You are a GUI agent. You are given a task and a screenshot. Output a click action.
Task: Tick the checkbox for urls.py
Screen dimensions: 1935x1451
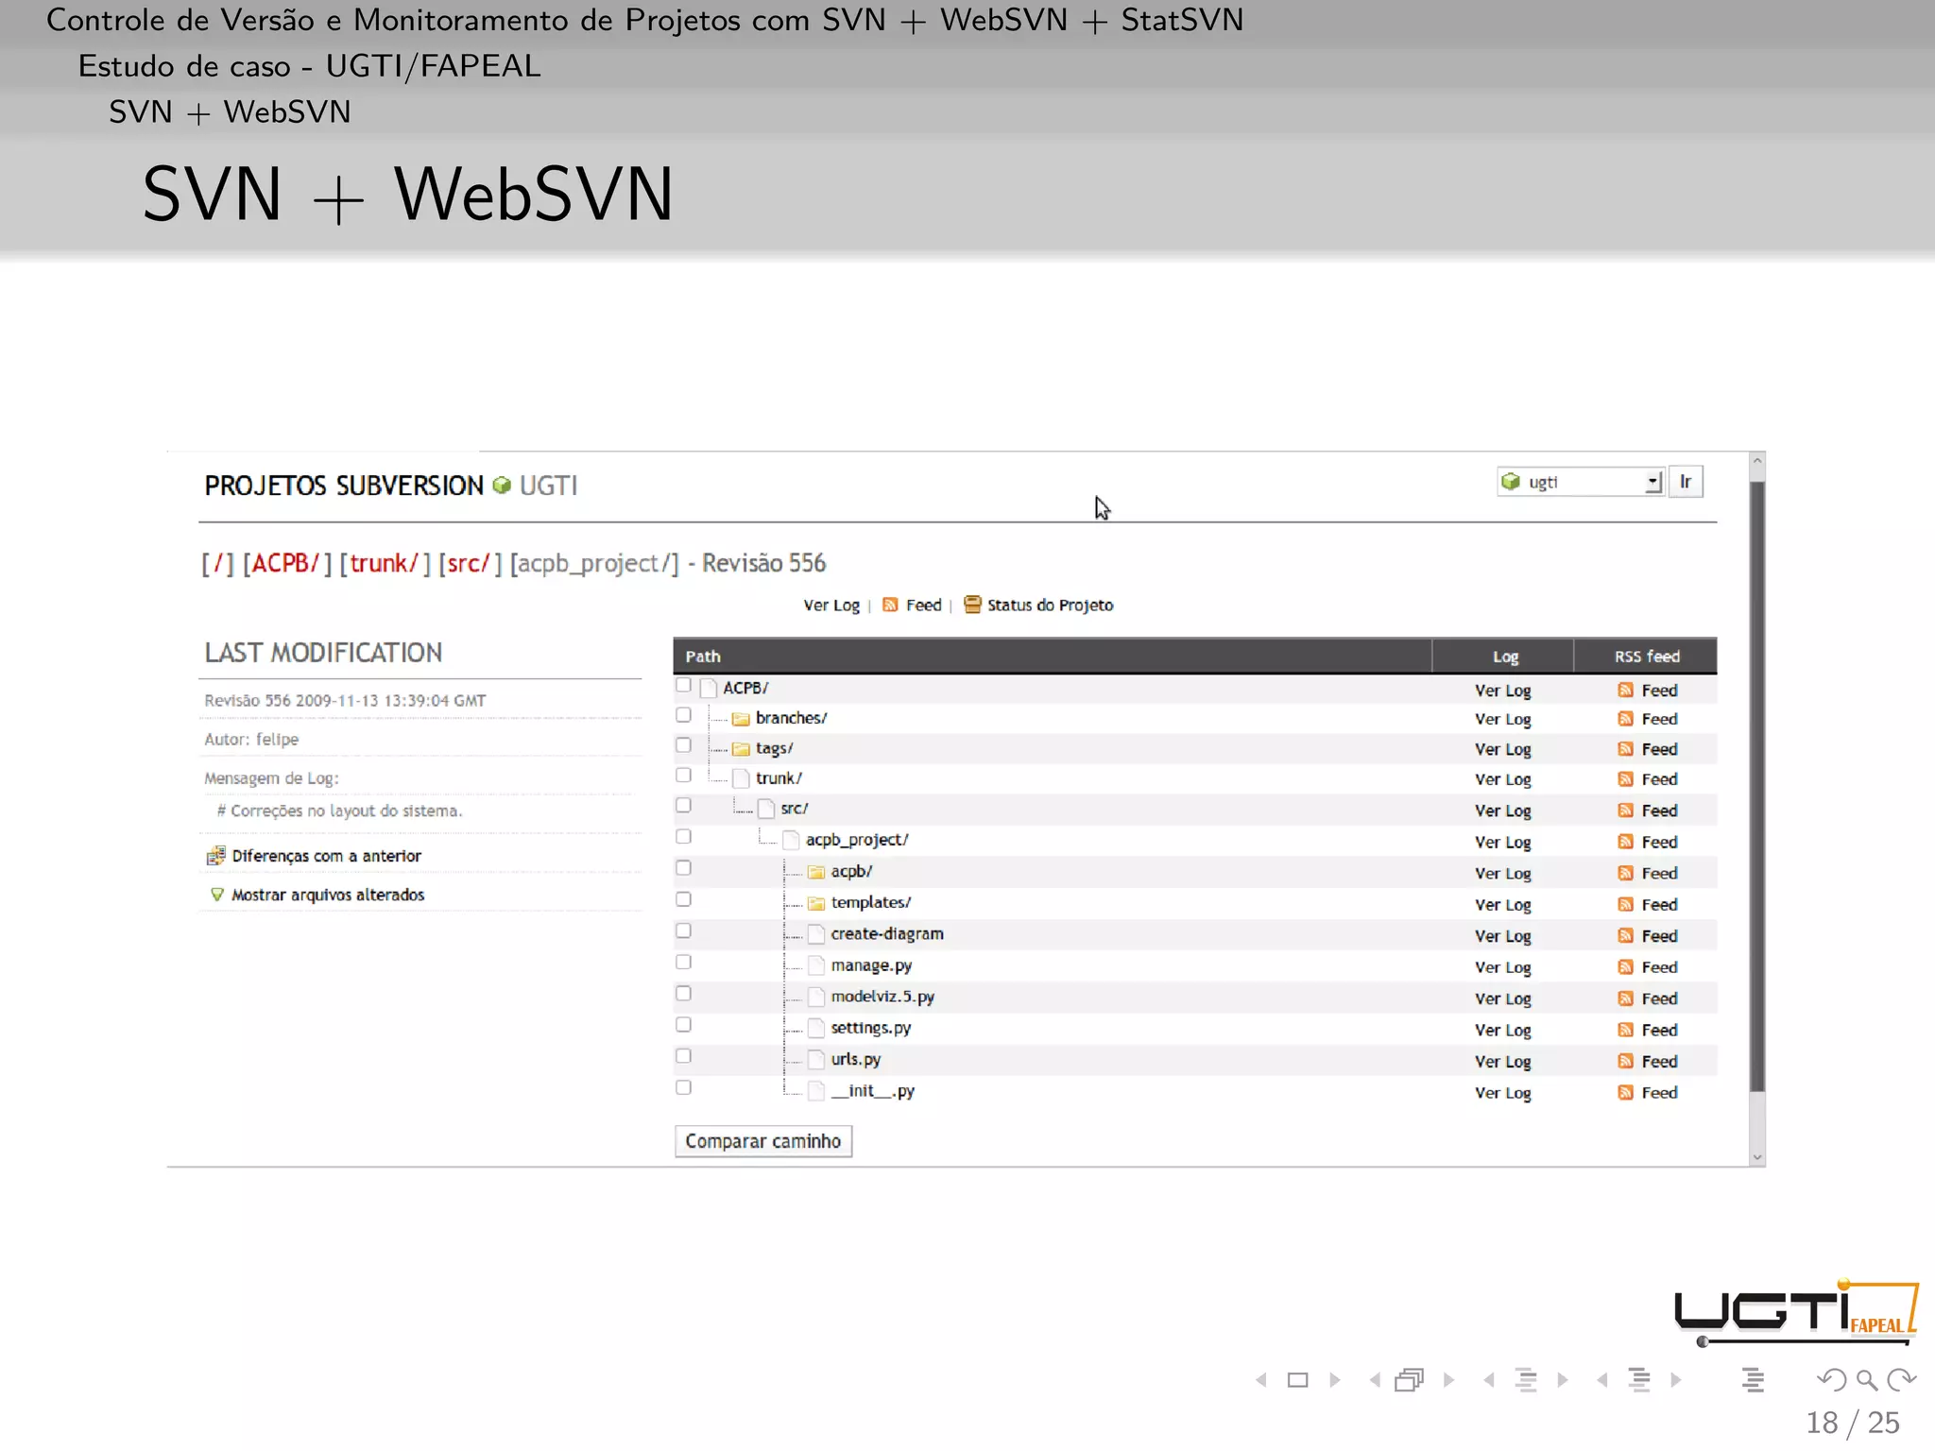click(x=683, y=1056)
